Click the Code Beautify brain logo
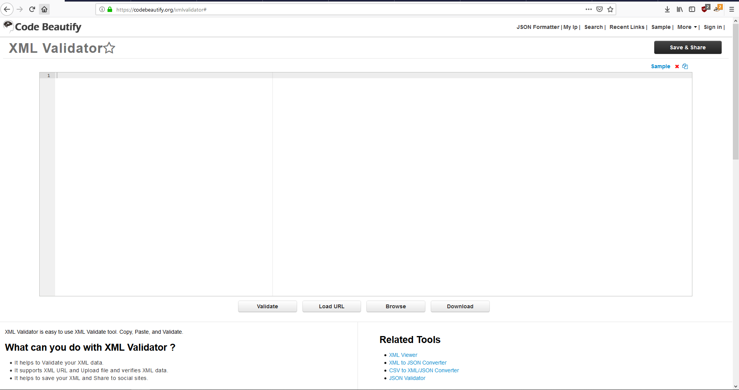The height and width of the screenshot is (390, 739). click(8, 26)
